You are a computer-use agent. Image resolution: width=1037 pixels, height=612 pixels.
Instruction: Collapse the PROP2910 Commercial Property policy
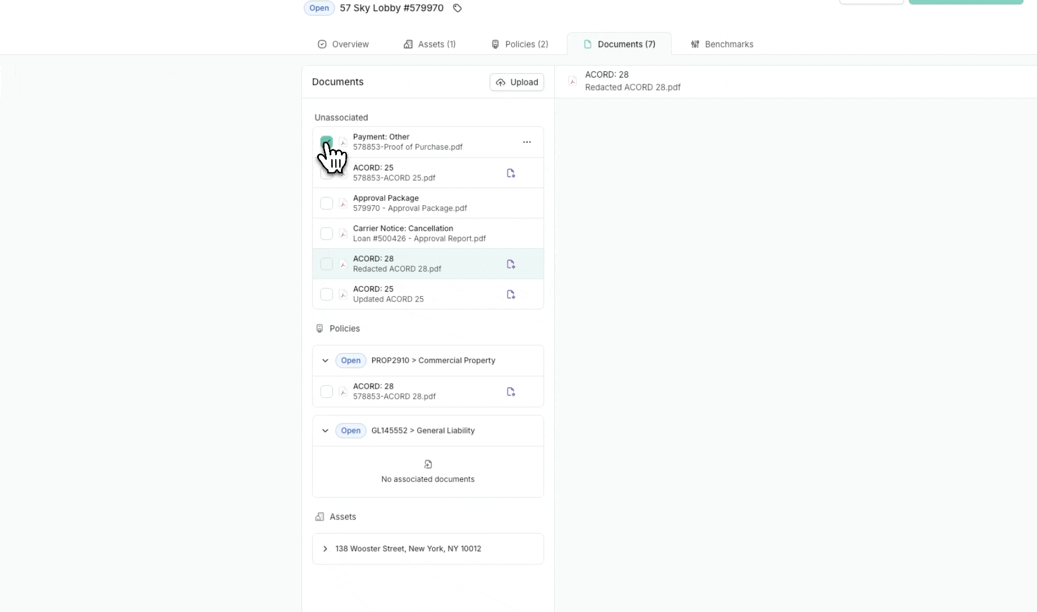[x=325, y=360]
